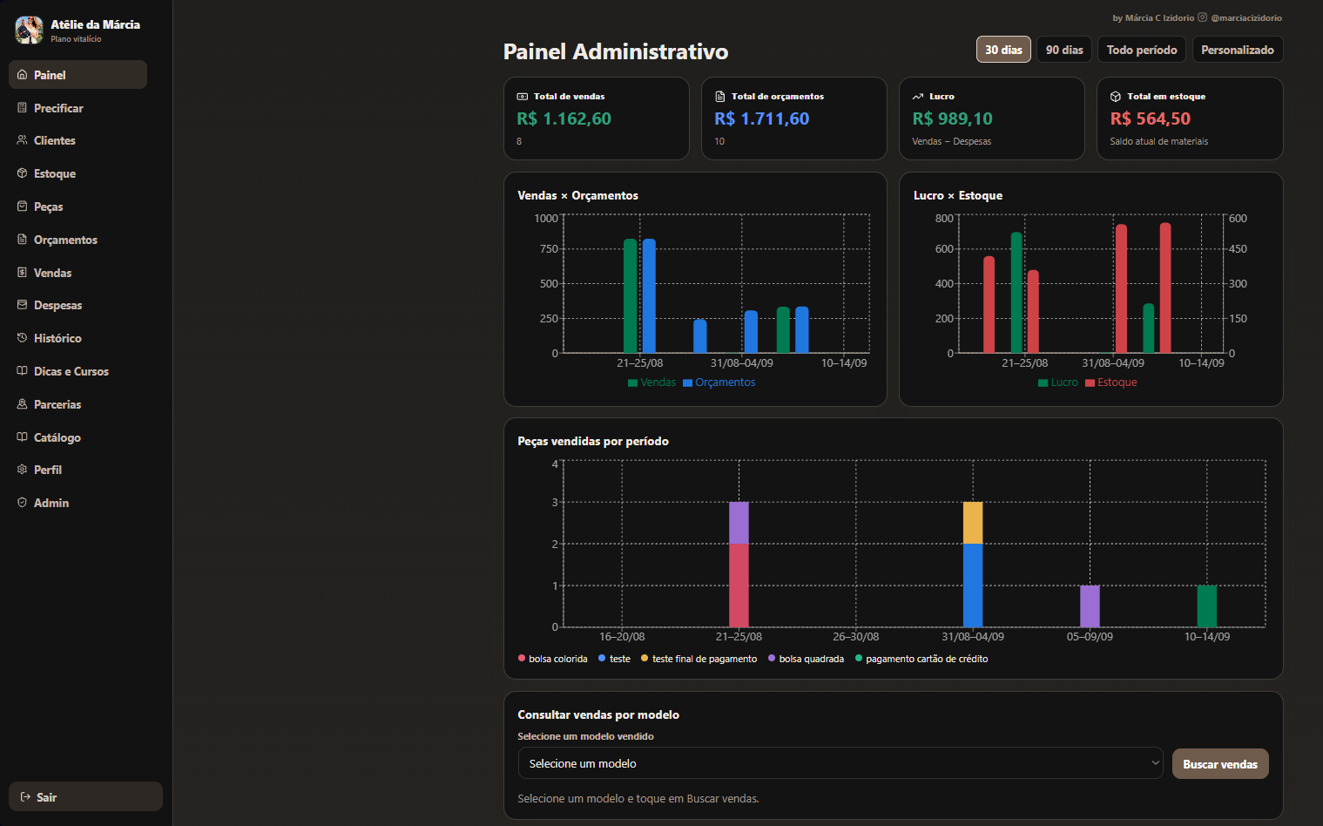
Task: Click the Precificar calculator icon
Action: click(22, 108)
